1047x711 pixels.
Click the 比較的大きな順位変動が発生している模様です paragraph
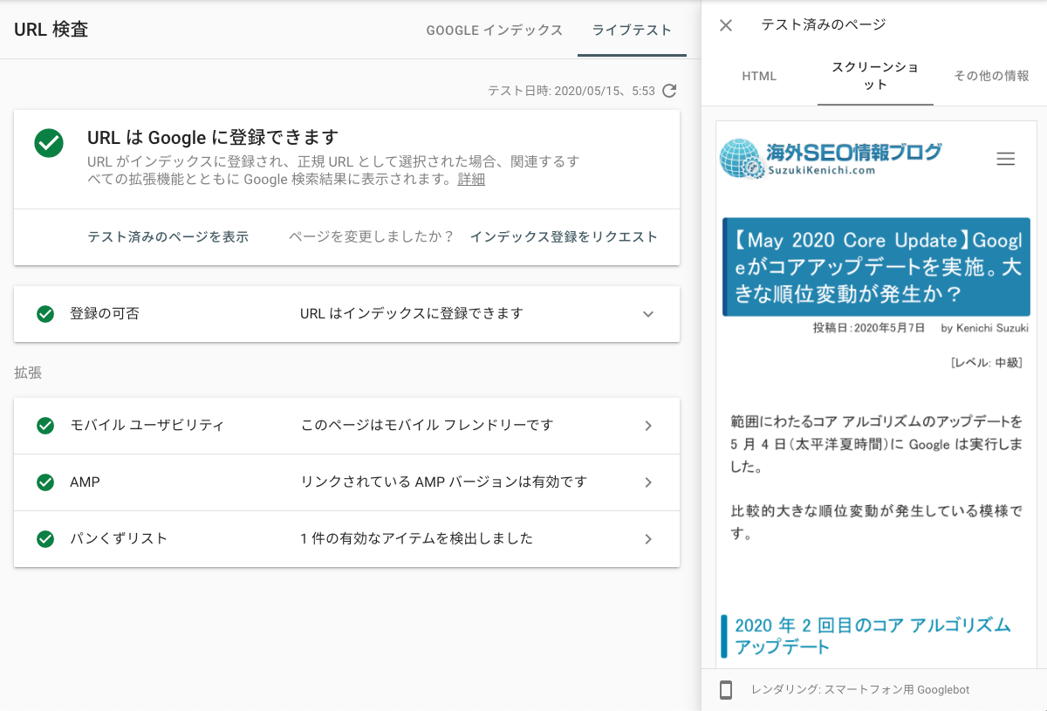[x=876, y=523]
